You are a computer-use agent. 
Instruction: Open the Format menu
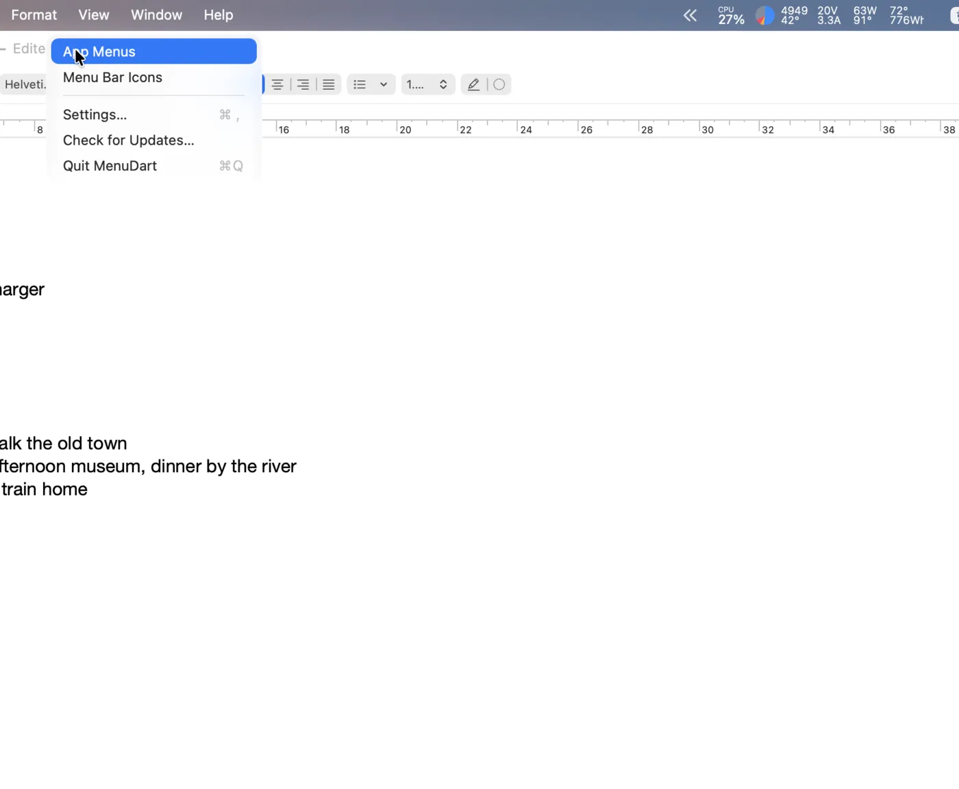coord(34,15)
